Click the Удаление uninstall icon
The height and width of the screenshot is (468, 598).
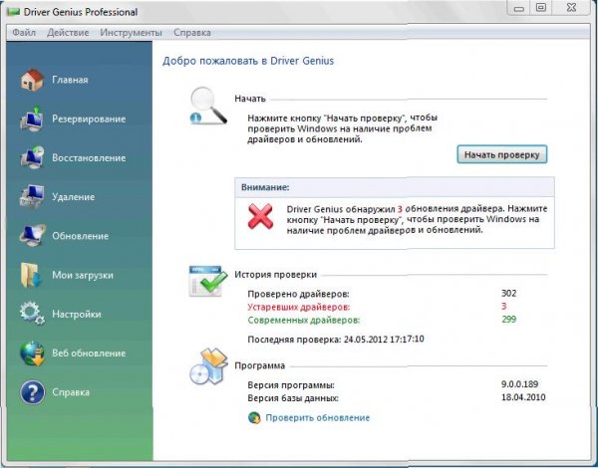point(33,196)
